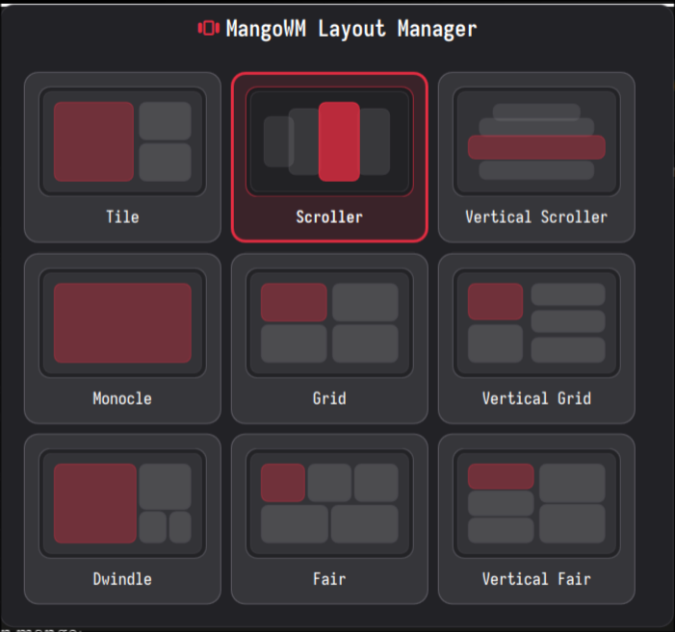Click the MangoWM logo icon in title

click(x=209, y=28)
